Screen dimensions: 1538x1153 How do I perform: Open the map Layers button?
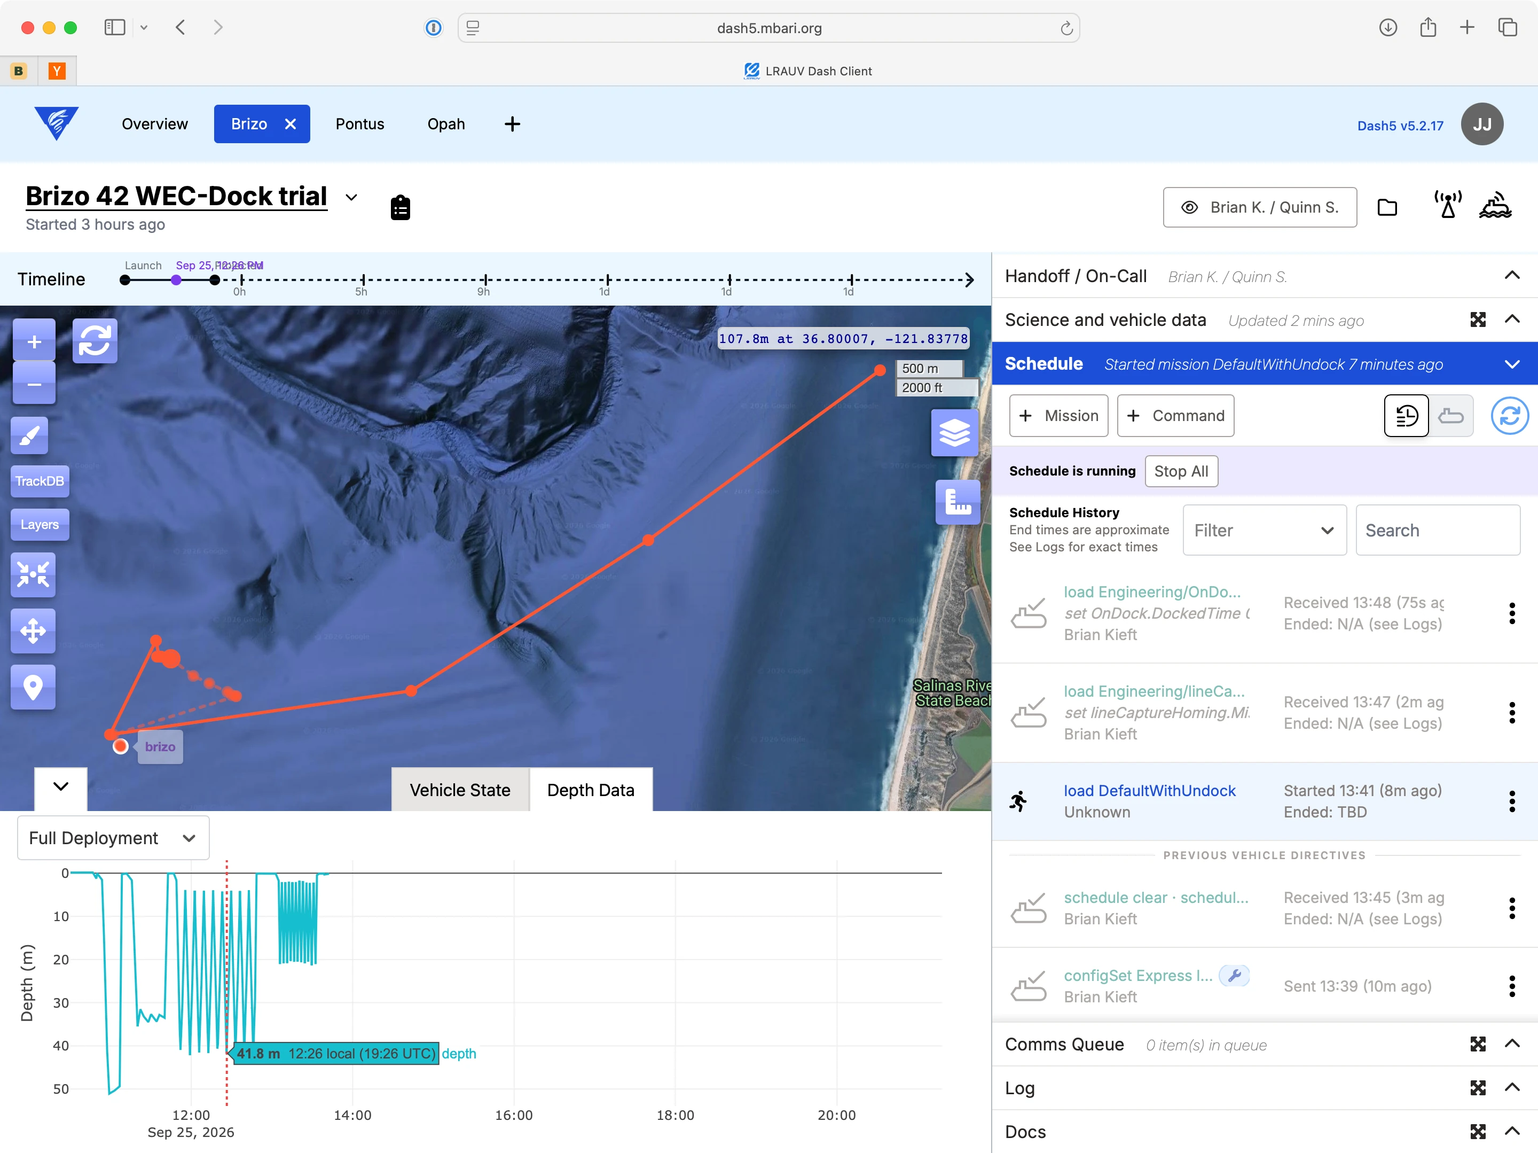point(40,524)
